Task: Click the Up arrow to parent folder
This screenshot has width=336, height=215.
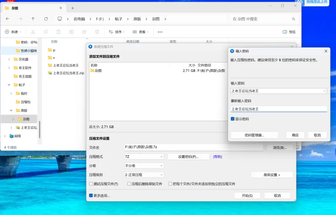Action: coord(33,19)
